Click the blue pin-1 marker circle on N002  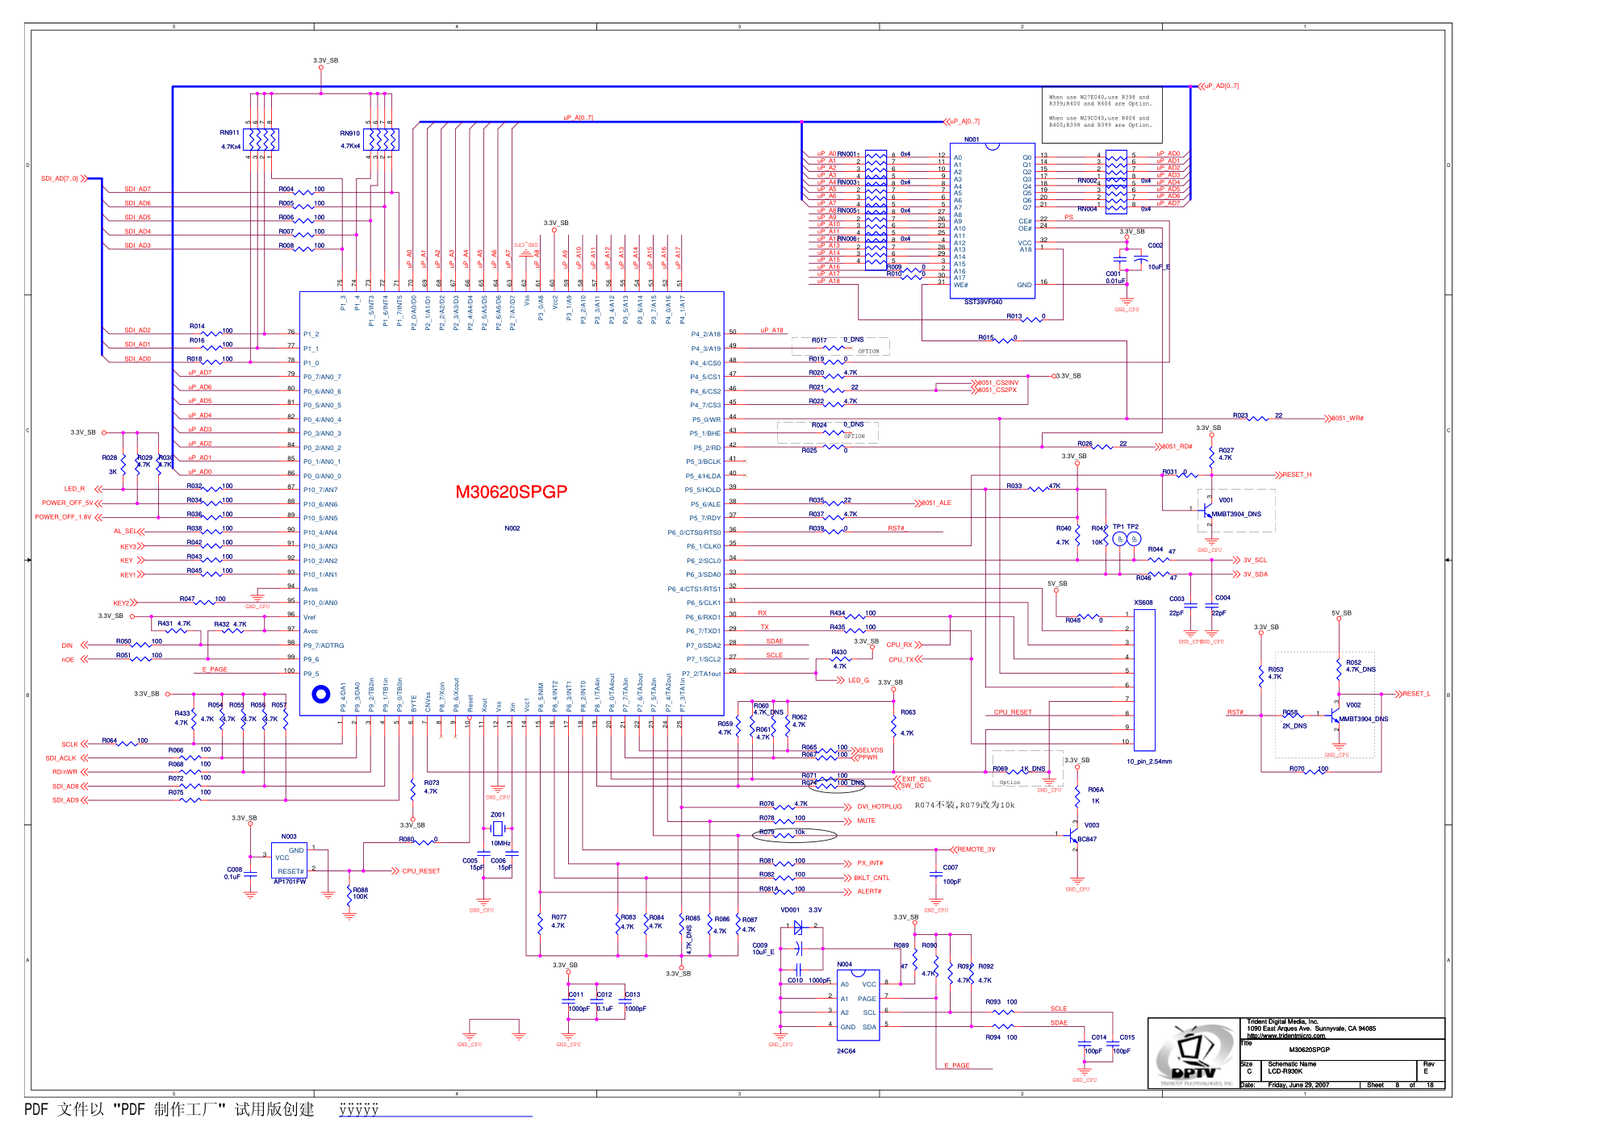coord(320,694)
